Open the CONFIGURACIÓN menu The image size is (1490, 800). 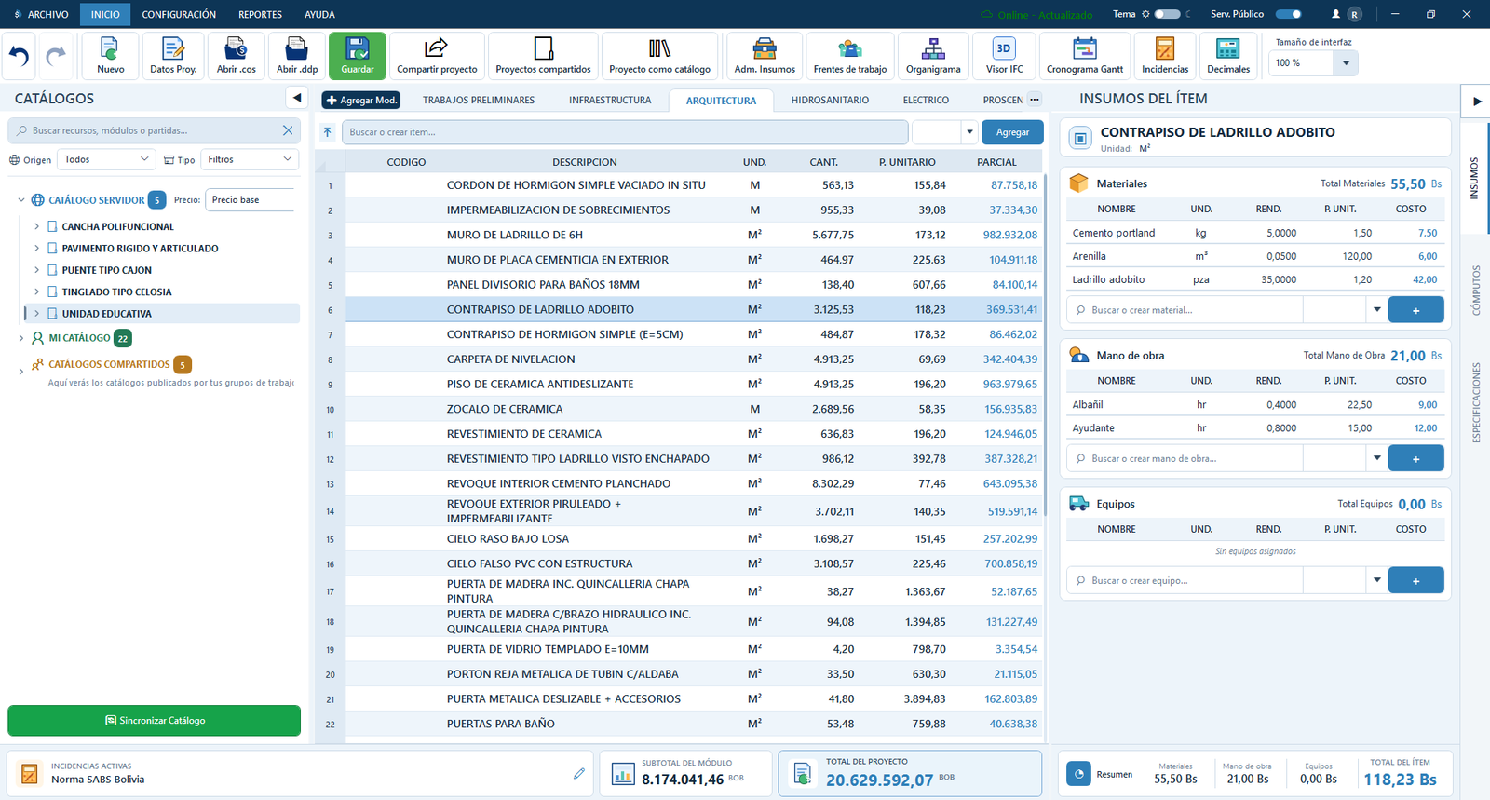click(179, 15)
